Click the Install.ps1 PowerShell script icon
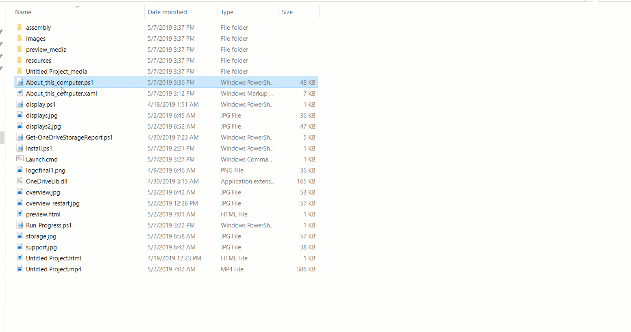Viewport: 631px width, 332px height. [x=20, y=148]
